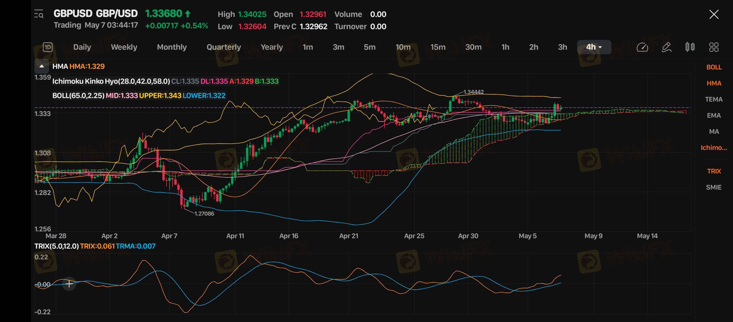733x322 pixels.
Task: Enable the TEMA indicator
Action: 714,99
